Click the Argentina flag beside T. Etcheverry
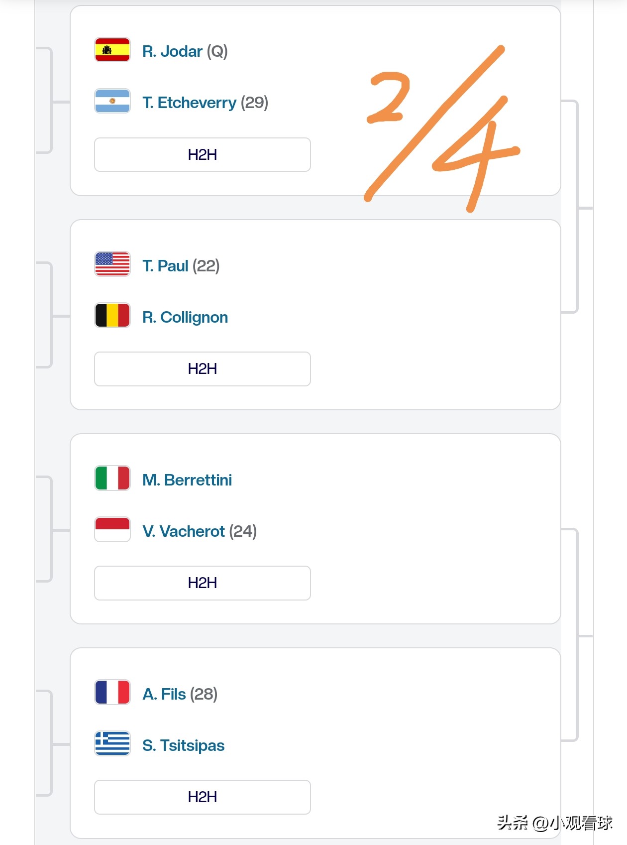The image size is (627, 845). (x=112, y=101)
